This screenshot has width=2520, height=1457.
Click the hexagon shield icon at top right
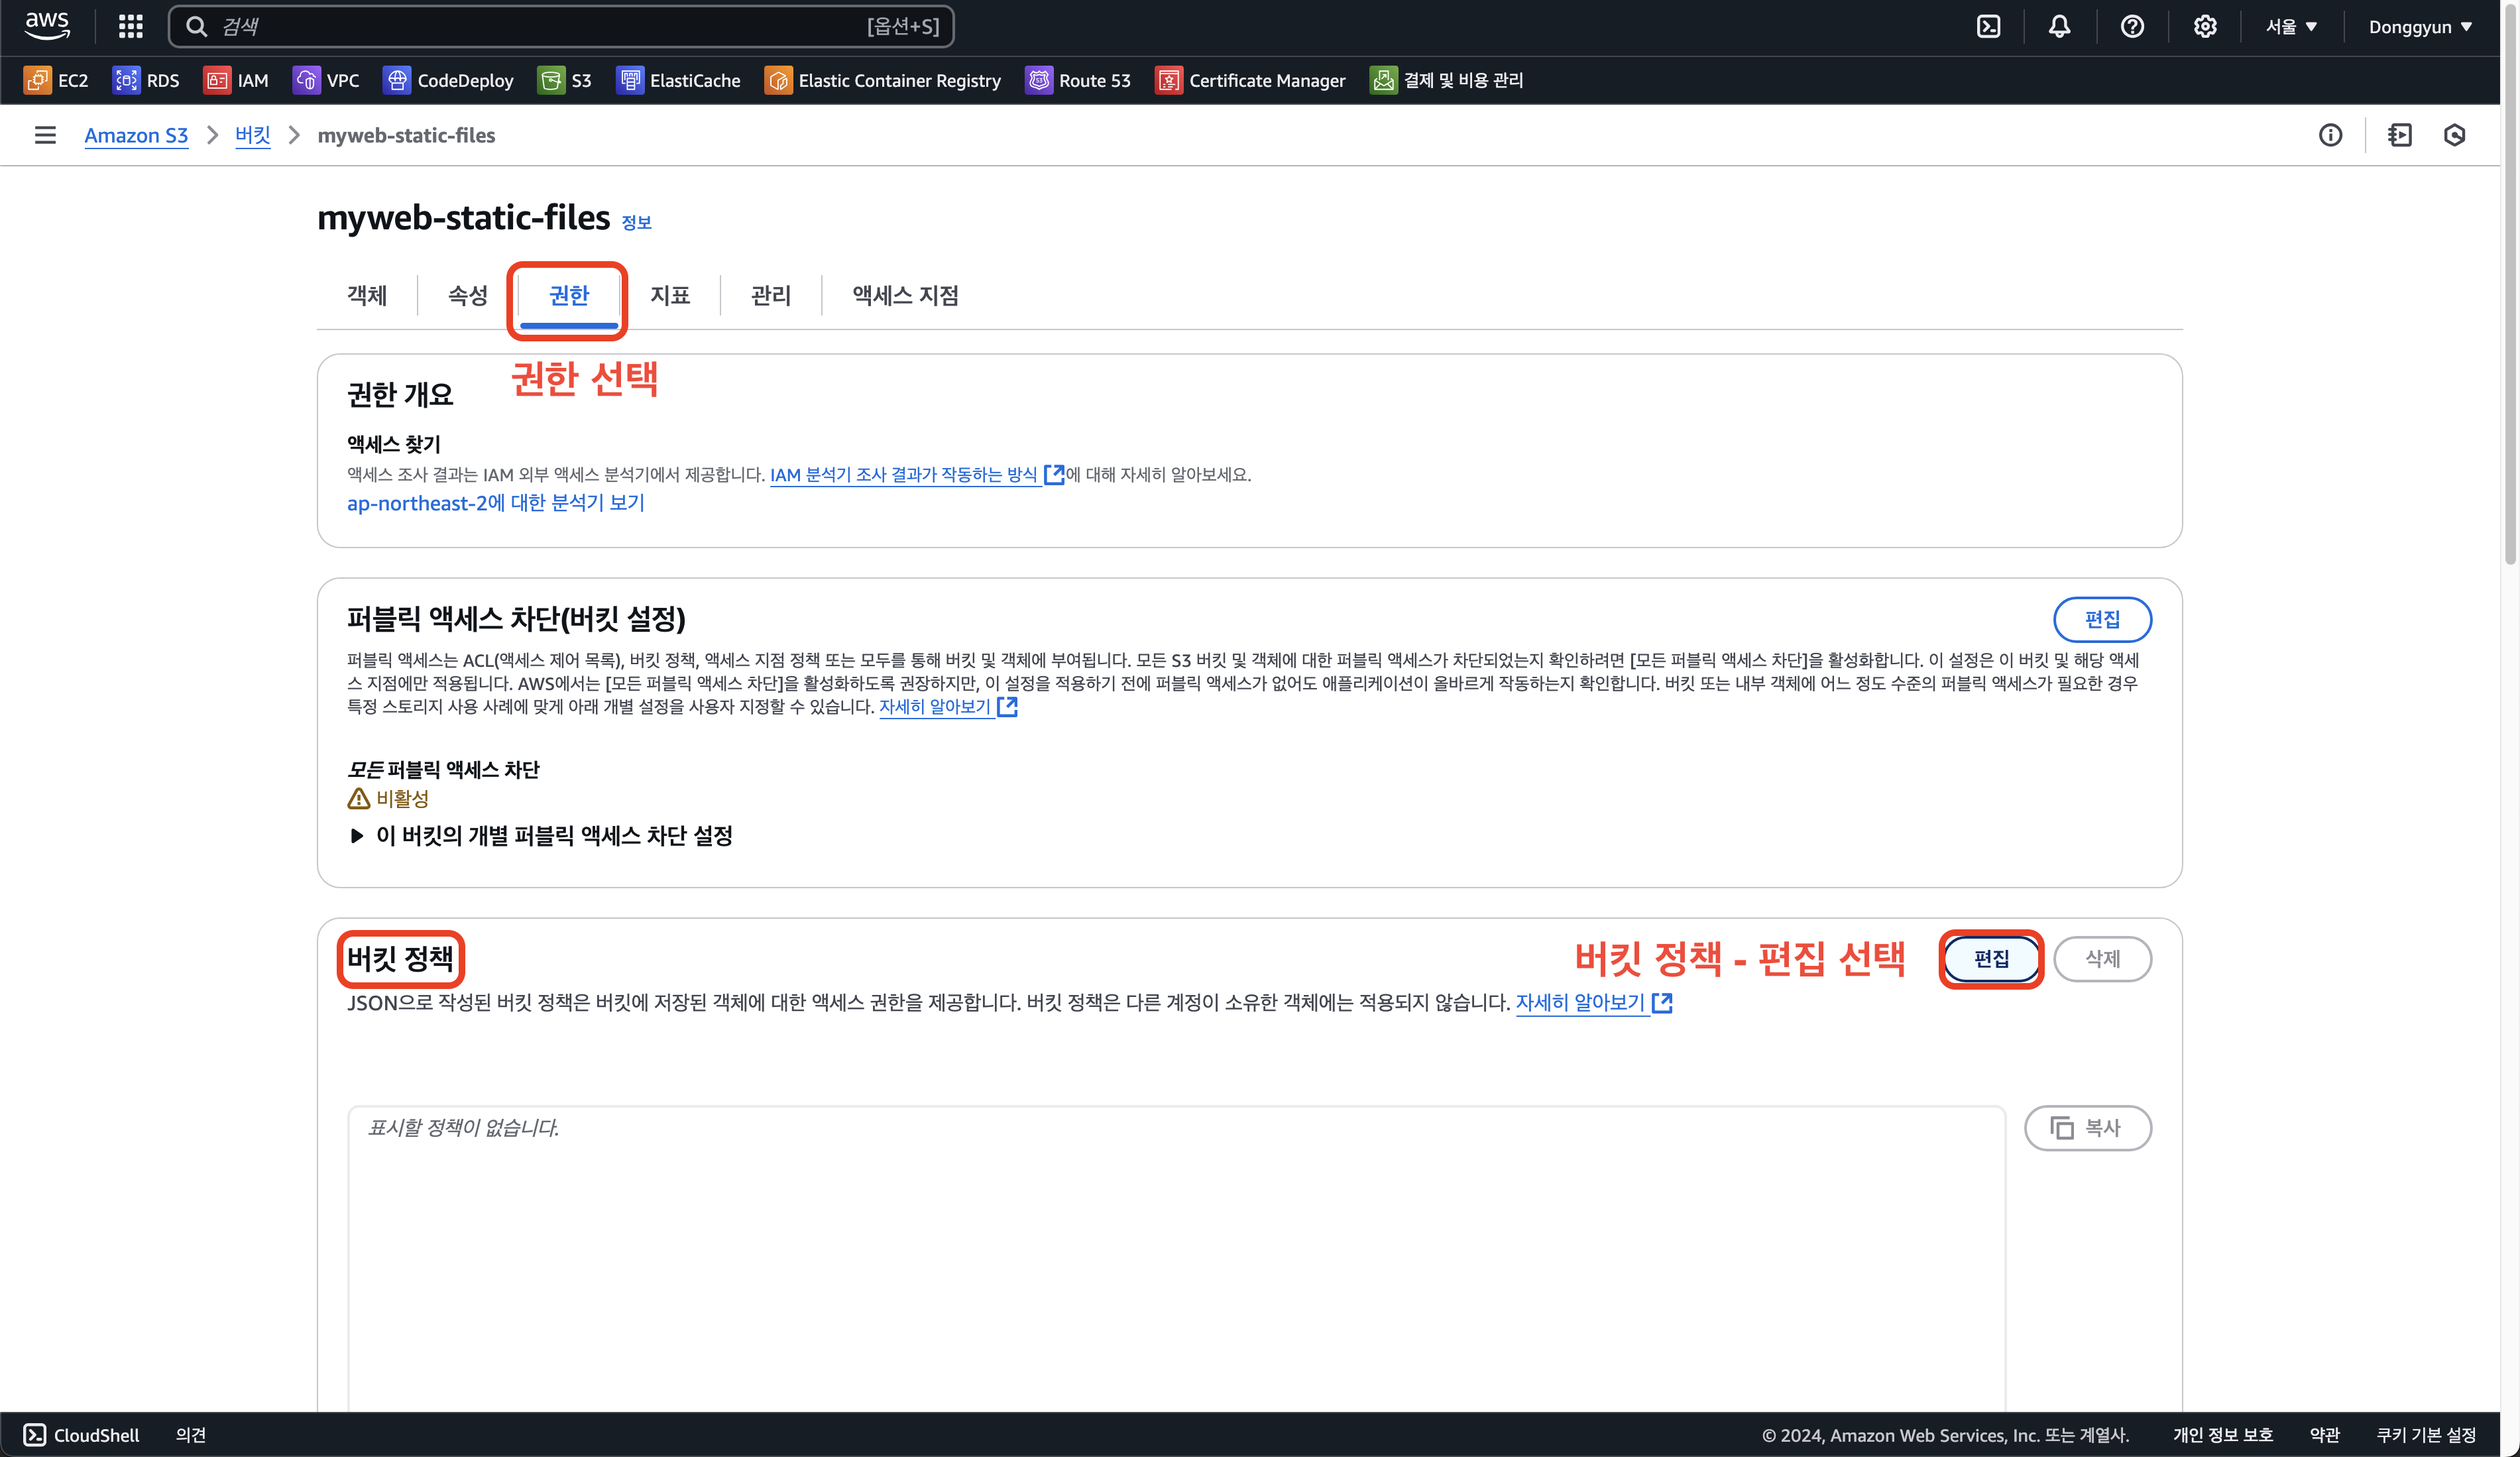pos(2455,135)
